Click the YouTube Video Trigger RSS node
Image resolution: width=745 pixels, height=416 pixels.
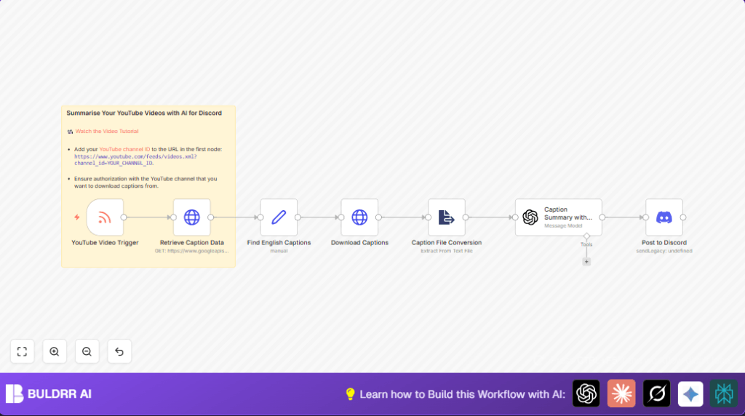tap(105, 217)
